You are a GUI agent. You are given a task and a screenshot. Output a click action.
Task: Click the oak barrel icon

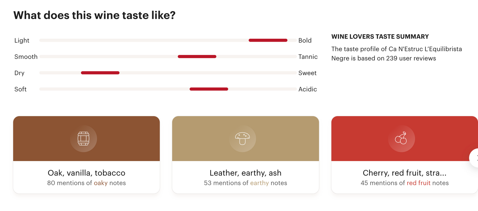(83, 139)
